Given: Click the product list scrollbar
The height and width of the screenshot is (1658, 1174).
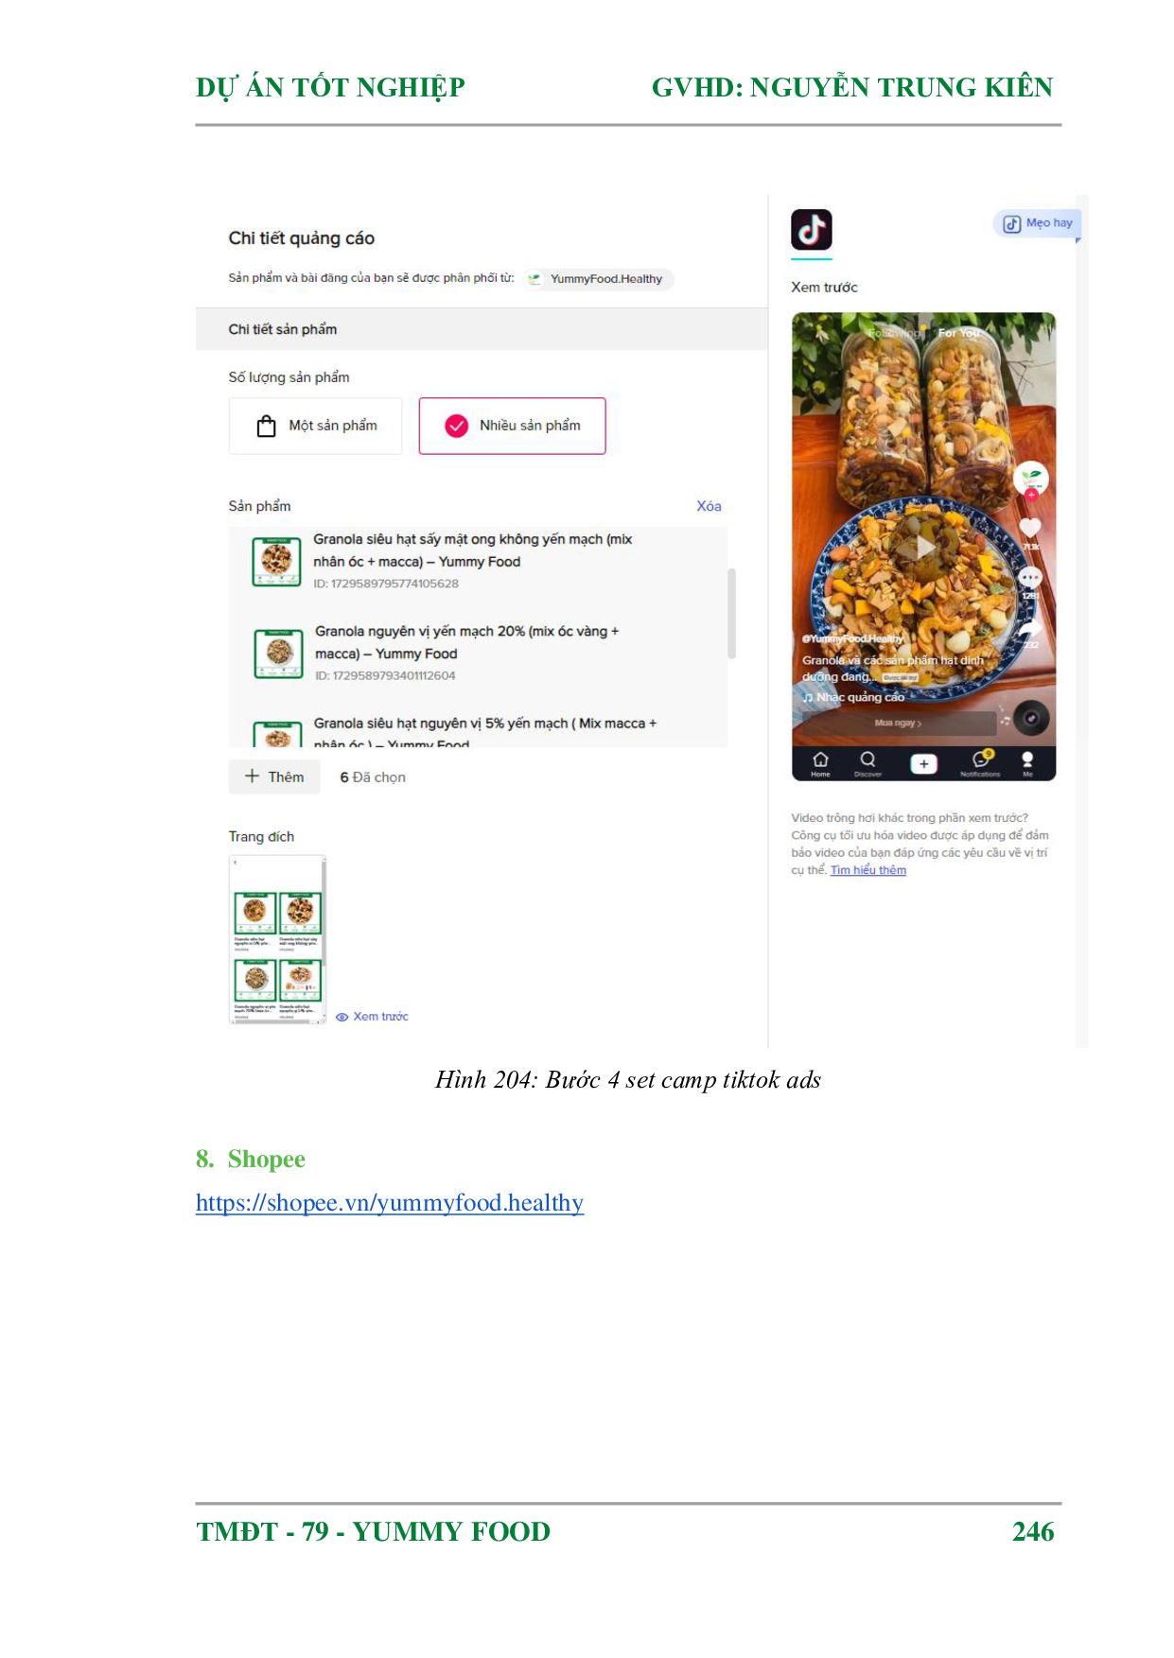Looking at the screenshot, I should [731, 613].
